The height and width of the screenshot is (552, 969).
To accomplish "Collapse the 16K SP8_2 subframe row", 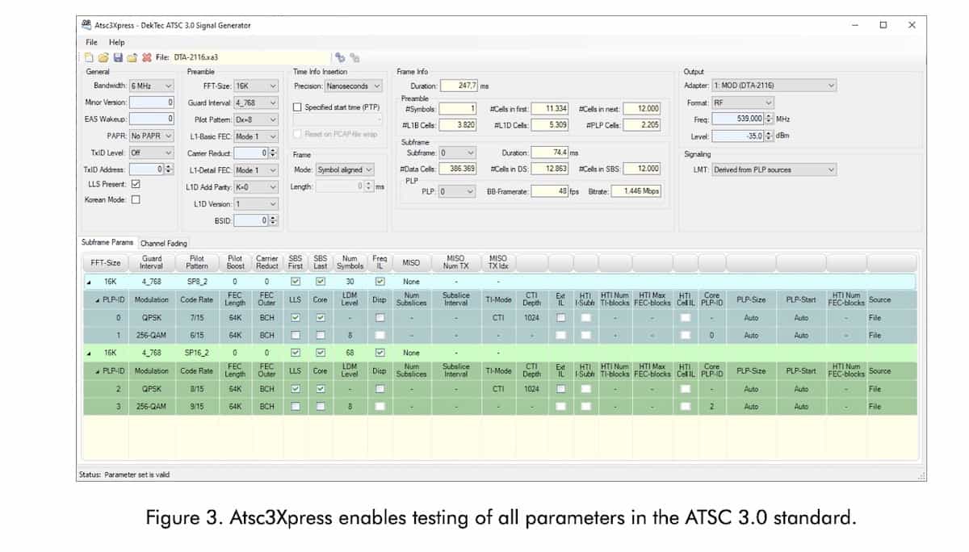I will (89, 282).
